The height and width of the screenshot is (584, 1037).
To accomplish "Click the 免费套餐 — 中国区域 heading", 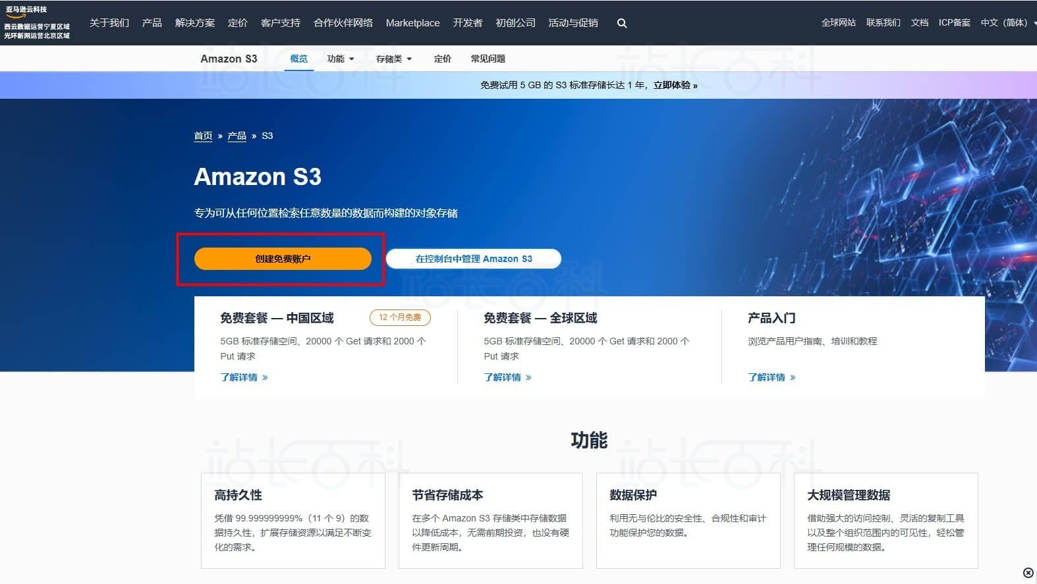I will click(277, 318).
